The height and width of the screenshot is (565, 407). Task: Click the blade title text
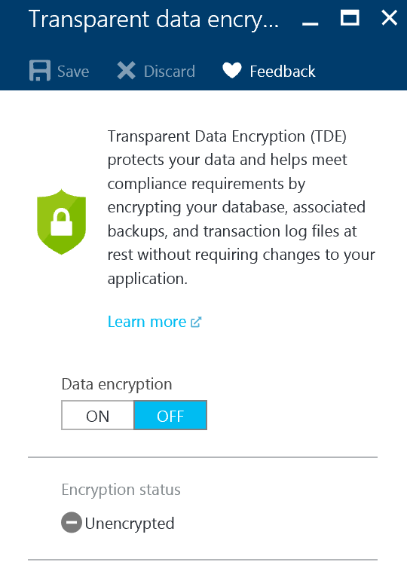coord(154,20)
